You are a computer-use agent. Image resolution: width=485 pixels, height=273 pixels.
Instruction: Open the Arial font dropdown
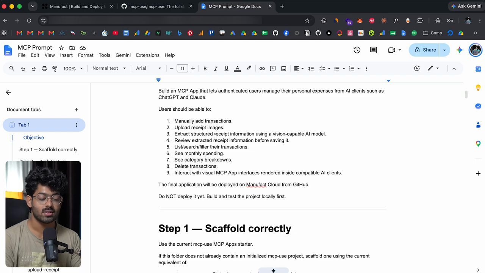149,69
